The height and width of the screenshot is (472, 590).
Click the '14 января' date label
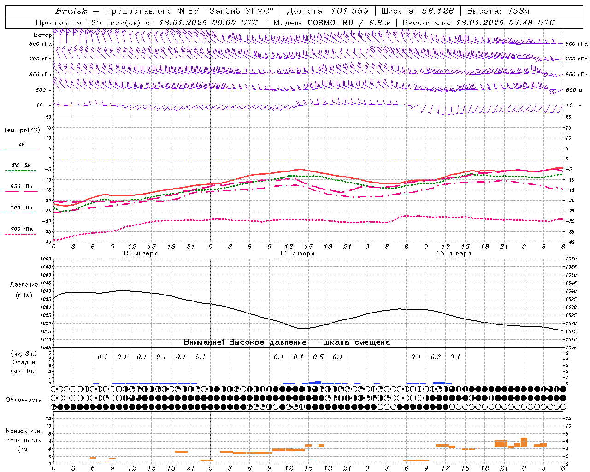point(297,254)
